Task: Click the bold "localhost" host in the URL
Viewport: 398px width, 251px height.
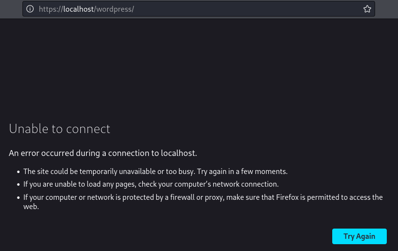Action: pyautogui.click(x=78, y=9)
